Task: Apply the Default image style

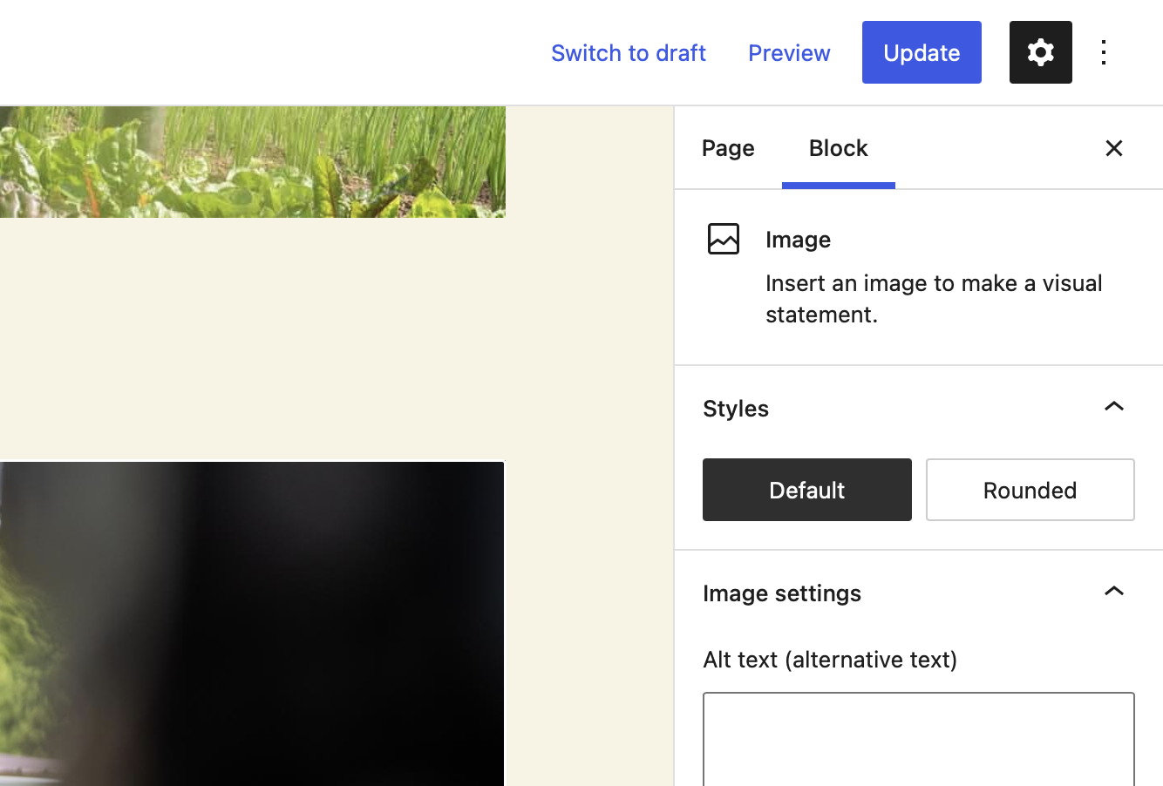Action: [806, 490]
